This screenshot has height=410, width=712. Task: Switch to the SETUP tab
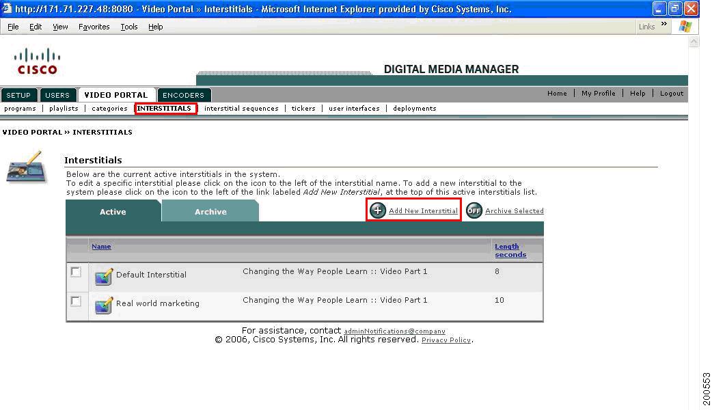(x=18, y=95)
